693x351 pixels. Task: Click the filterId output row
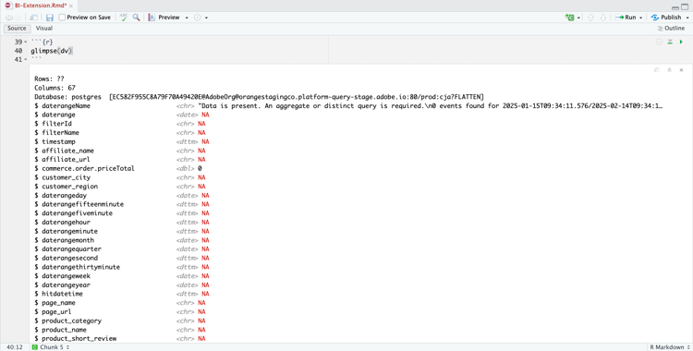[x=120, y=124]
